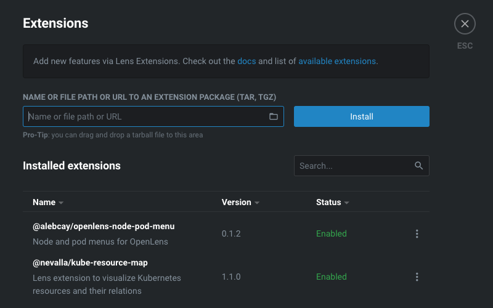This screenshot has width=493, height=308.
Task: Select the @nevalla/kube-resource-map extension name
Action: [x=90, y=262]
